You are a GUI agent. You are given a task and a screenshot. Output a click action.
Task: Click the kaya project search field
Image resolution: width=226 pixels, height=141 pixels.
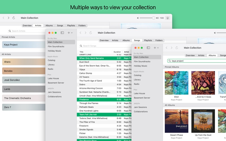click(x=197, y=61)
